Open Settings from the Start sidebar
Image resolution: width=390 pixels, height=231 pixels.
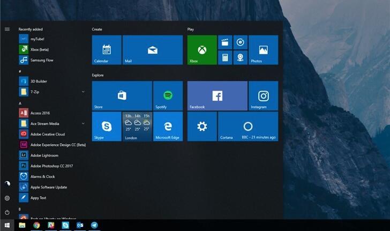(7, 198)
